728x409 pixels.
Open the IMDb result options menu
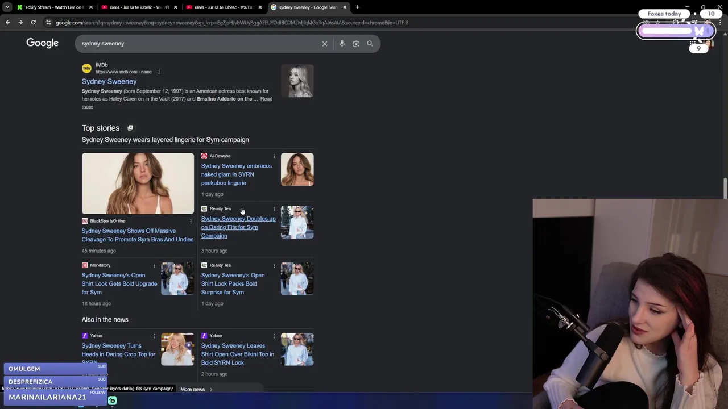click(159, 72)
